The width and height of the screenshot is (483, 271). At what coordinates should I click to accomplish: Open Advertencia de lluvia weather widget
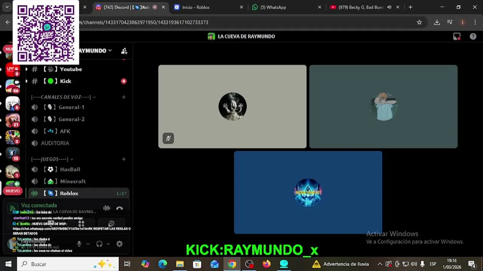(x=341, y=264)
